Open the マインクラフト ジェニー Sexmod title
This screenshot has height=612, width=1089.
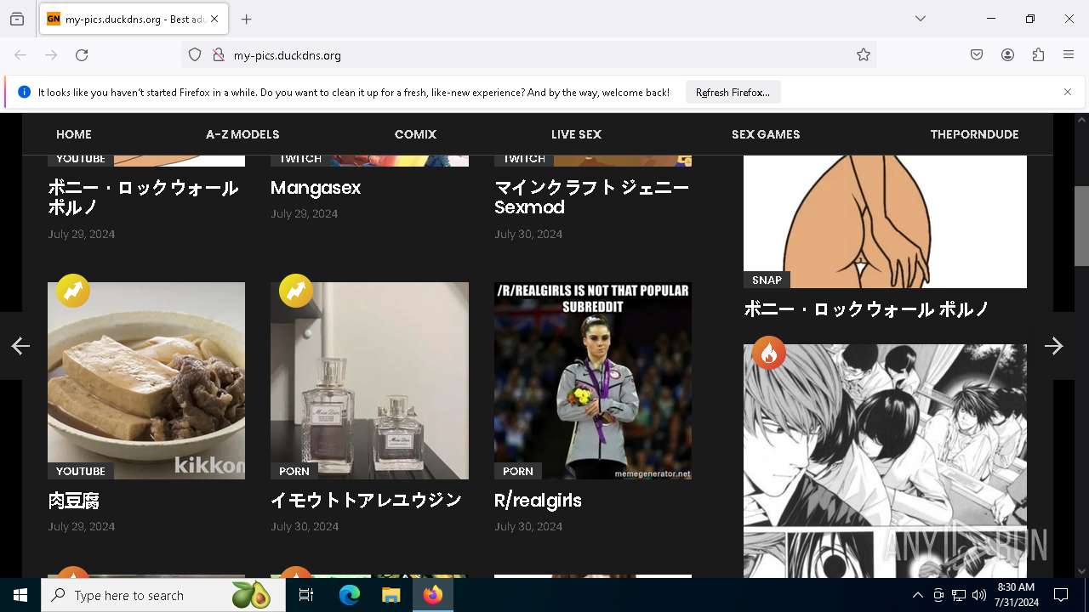[x=592, y=197]
